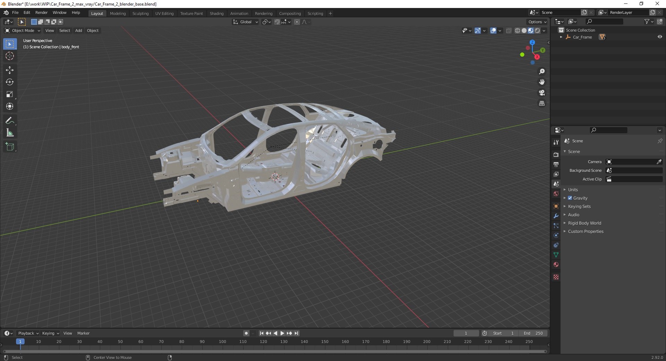
Task: Play the animation forward
Action: 282,333
